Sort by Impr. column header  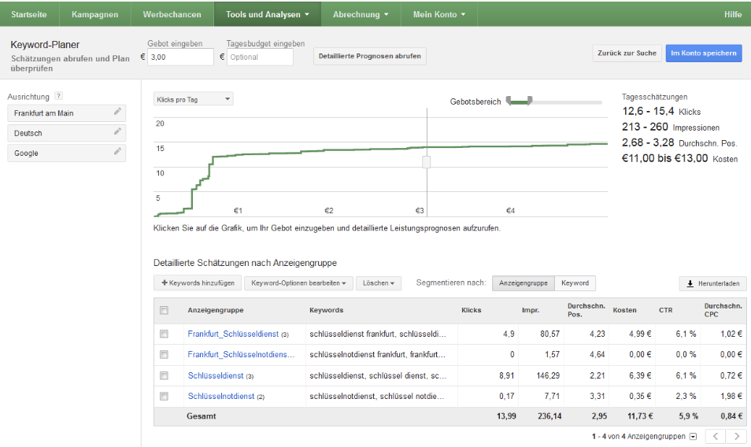click(x=531, y=310)
